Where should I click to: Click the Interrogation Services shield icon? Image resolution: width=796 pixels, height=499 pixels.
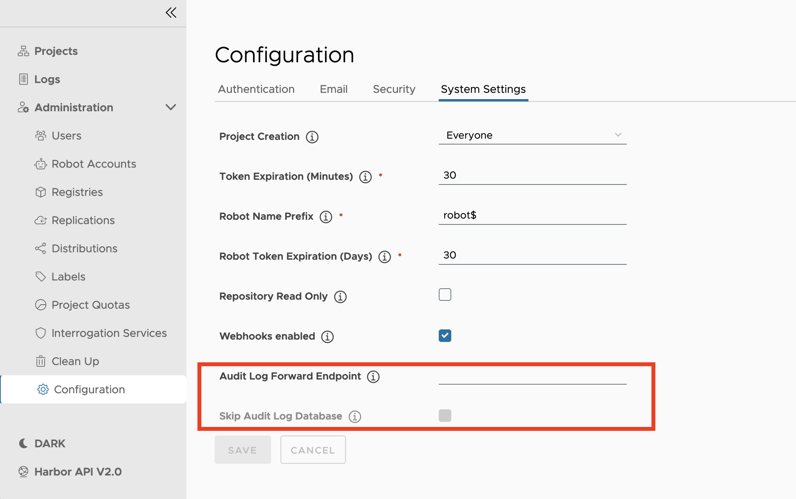(41, 333)
